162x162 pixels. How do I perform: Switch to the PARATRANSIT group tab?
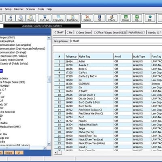click(136, 32)
